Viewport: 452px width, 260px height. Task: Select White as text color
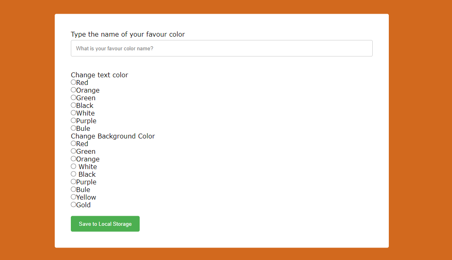73,113
